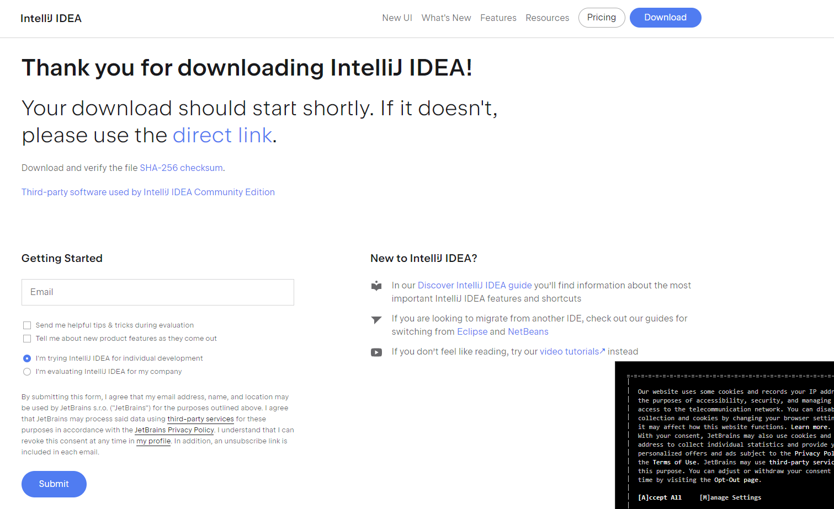Focus the Email input field
The width and height of the screenshot is (834, 509).
[x=158, y=292]
